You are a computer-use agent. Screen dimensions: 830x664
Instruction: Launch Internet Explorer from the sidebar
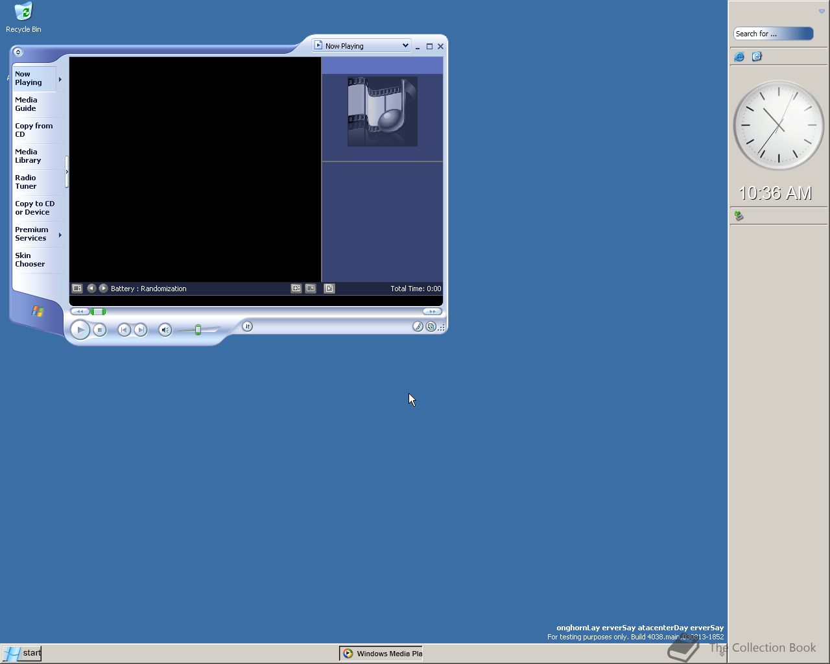pyautogui.click(x=739, y=56)
